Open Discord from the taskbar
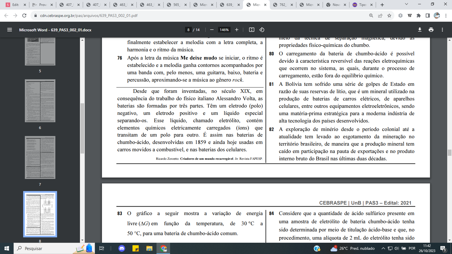The height and width of the screenshot is (254, 452). 122,248
